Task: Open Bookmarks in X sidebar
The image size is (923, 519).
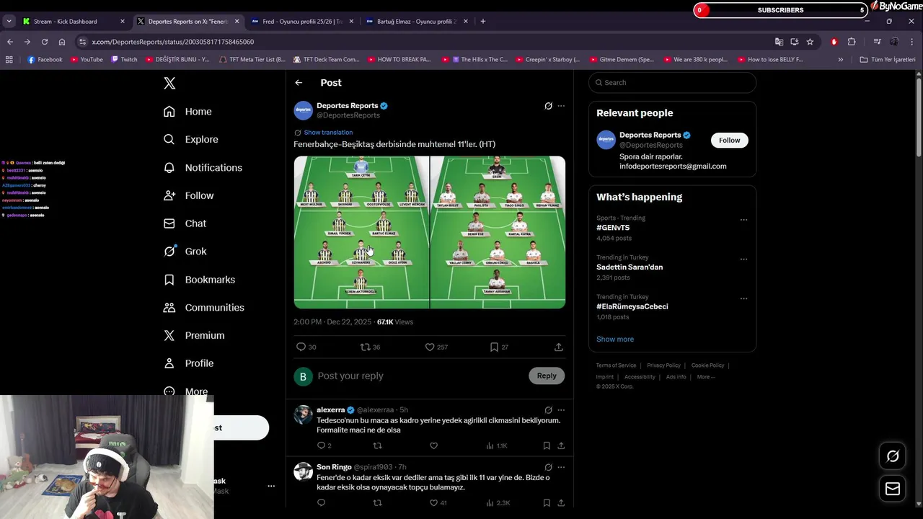Action: [x=199, y=280]
